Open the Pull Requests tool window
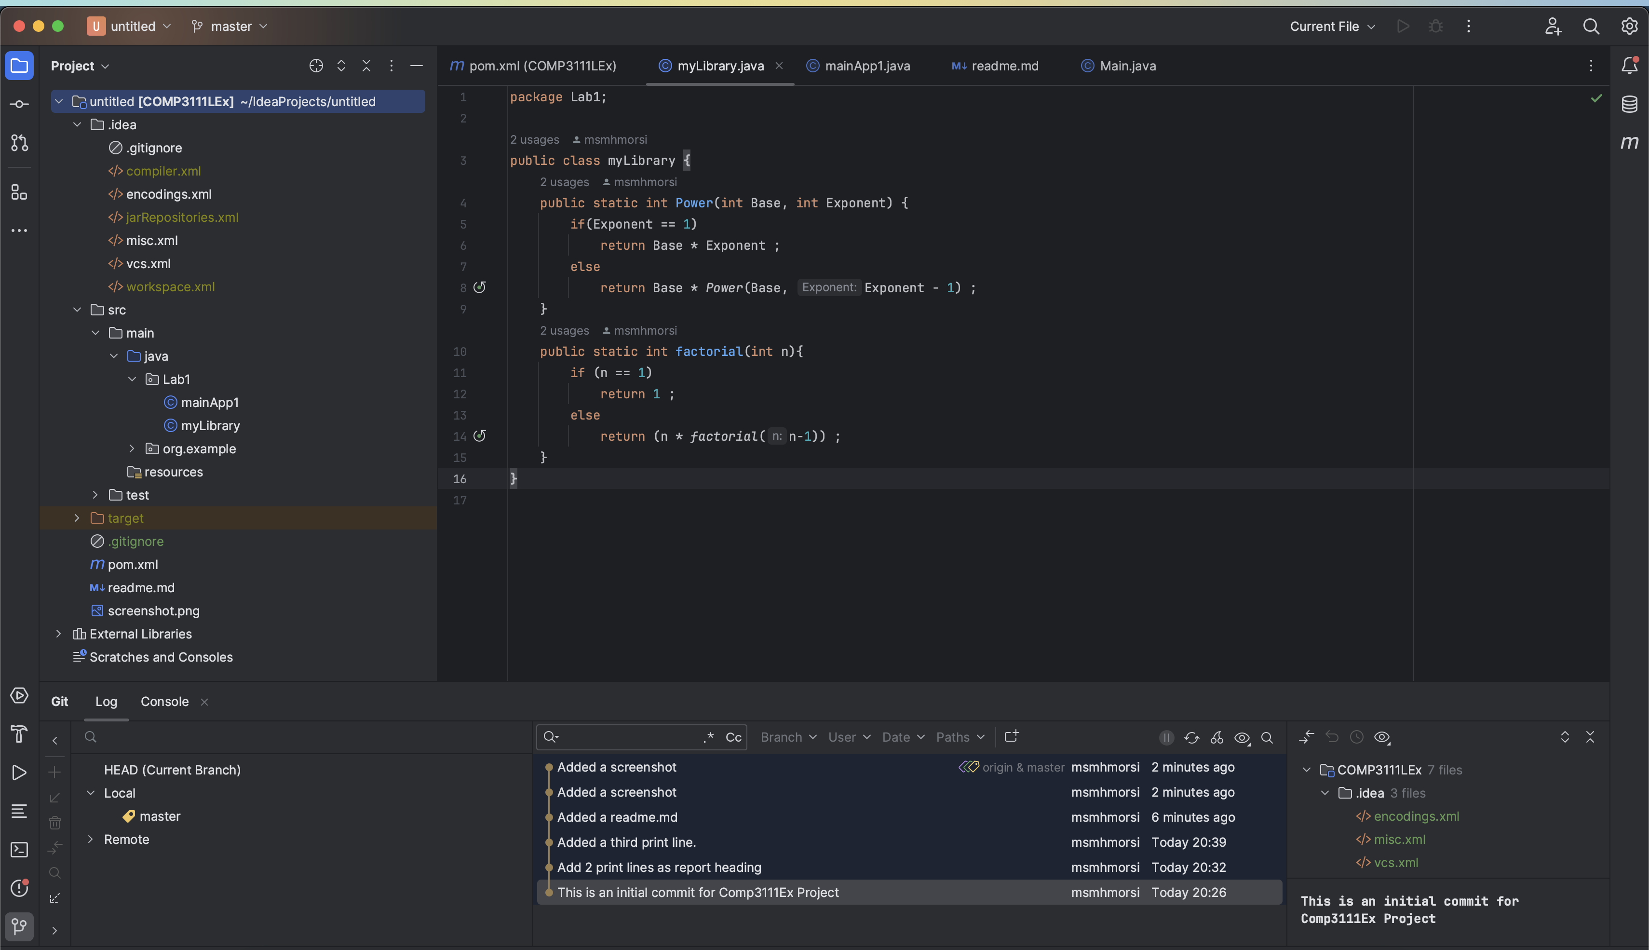1649x950 pixels. [x=19, y=143]
